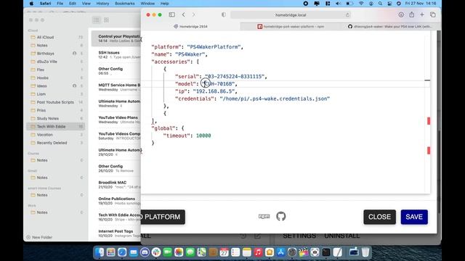465x261 pixels.
Task: Open the Apple menu
Action: coord(31,4)
